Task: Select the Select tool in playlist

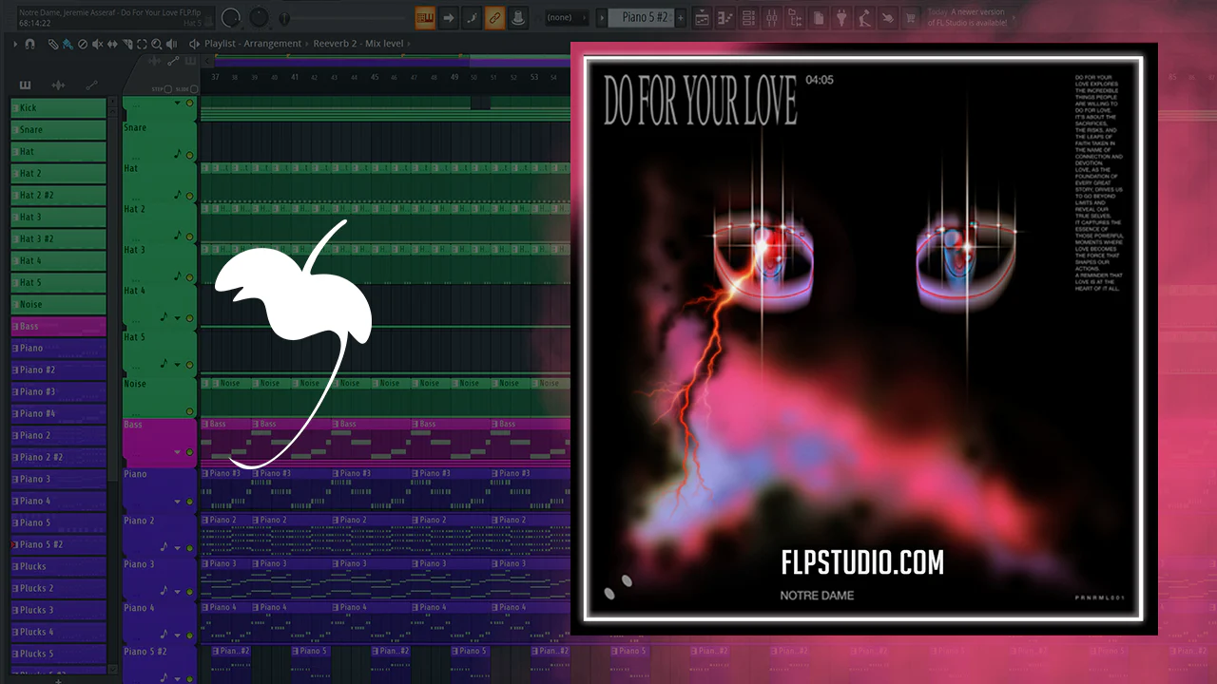Action: (x=143, y=44)
